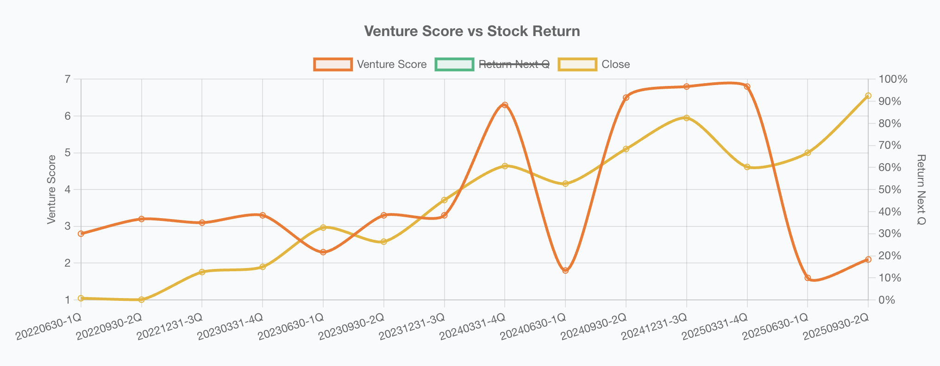Toggle the Venture Score legend label

pyautogui.click(x=392, y=64)
